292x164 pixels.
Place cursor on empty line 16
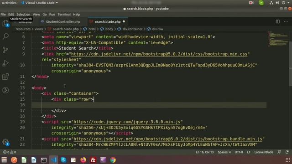149,105
